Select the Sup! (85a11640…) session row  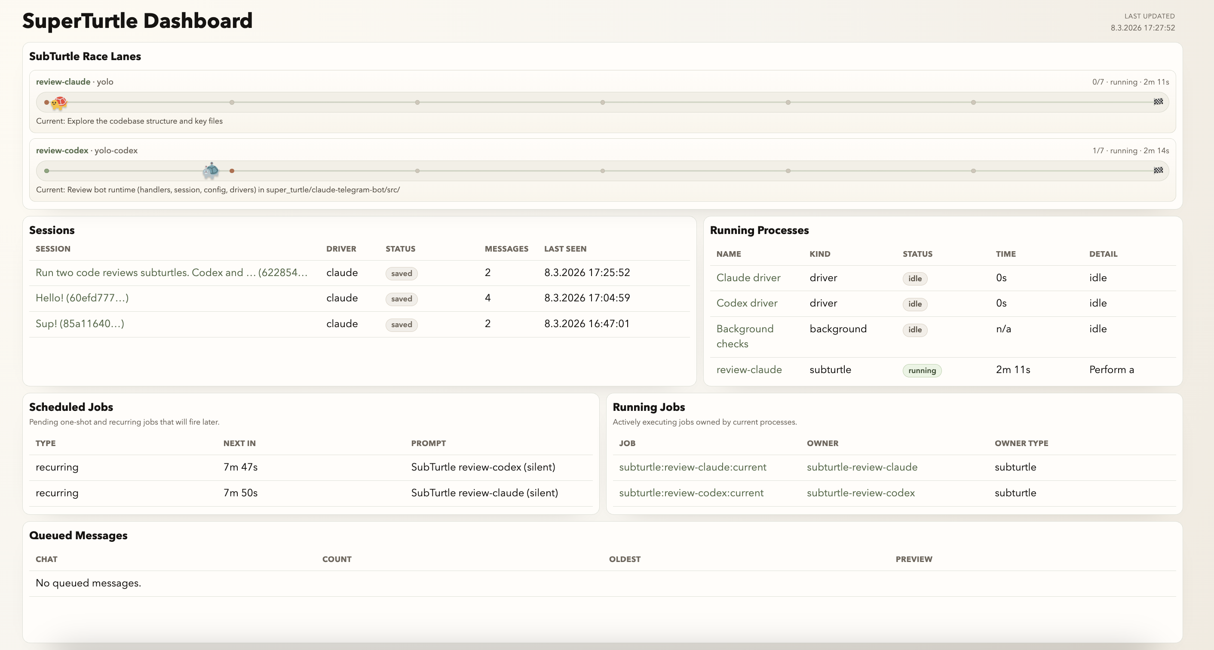(x=80, y=323)
